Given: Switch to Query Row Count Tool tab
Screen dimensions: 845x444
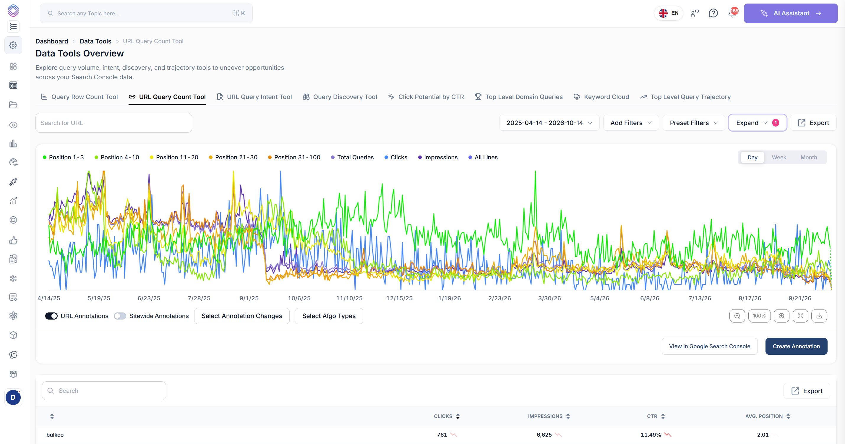Looking at the screenshot, I should (79, 97).
